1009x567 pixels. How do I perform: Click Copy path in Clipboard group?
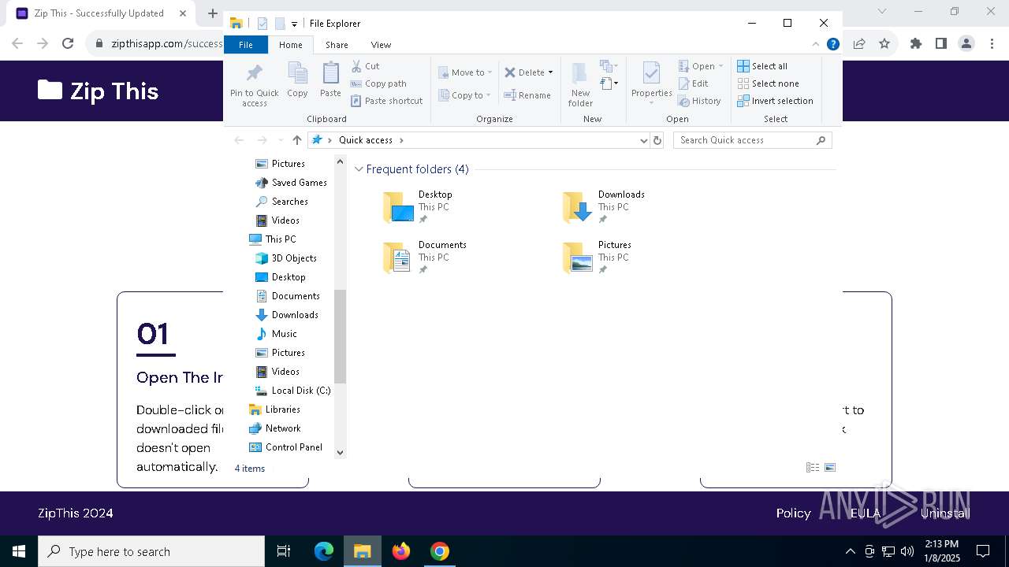pyautogui.click(x=378, y=83)
